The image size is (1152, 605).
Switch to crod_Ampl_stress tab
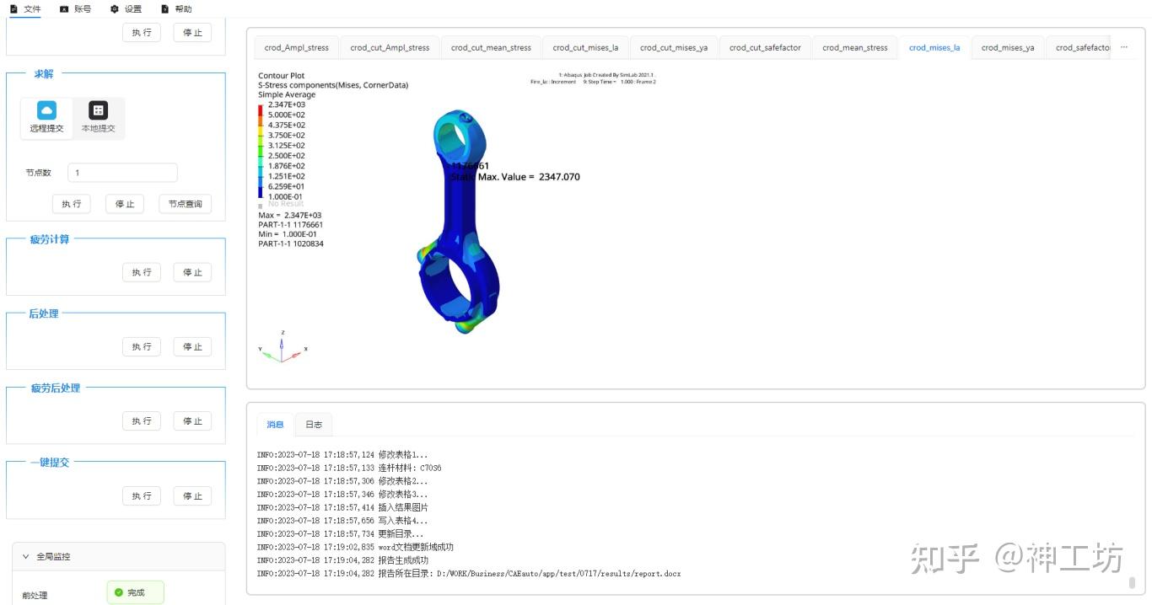point(297,47)
